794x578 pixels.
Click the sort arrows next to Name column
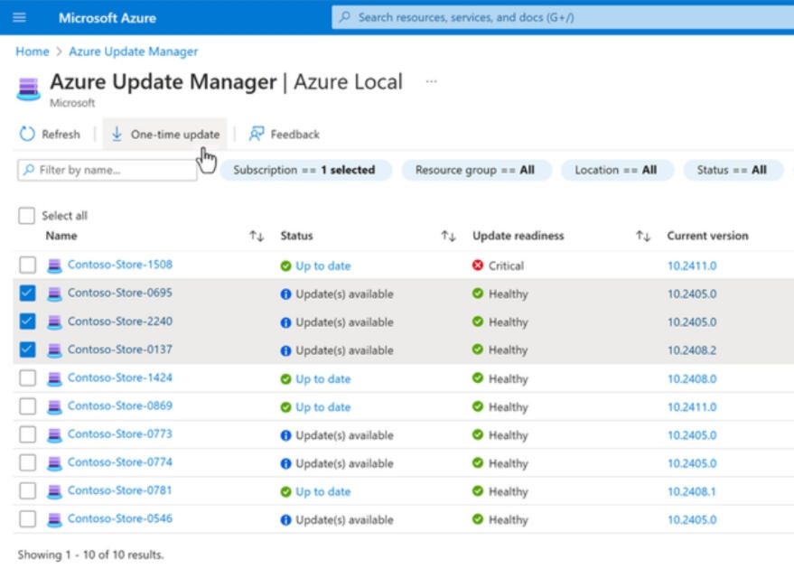257,237
